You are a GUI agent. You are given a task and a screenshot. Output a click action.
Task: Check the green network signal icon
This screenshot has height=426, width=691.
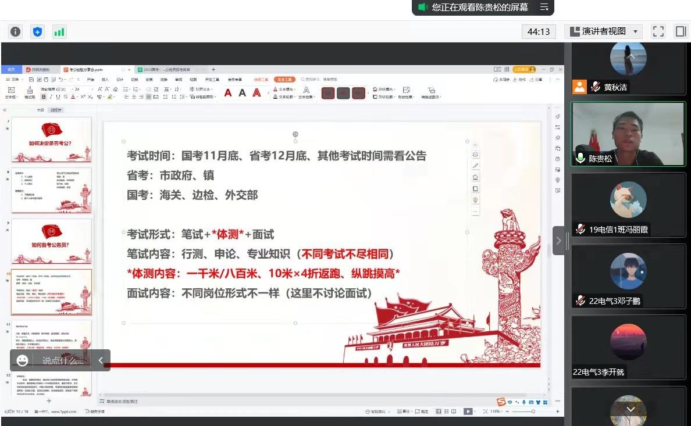[x=59, y=31]
